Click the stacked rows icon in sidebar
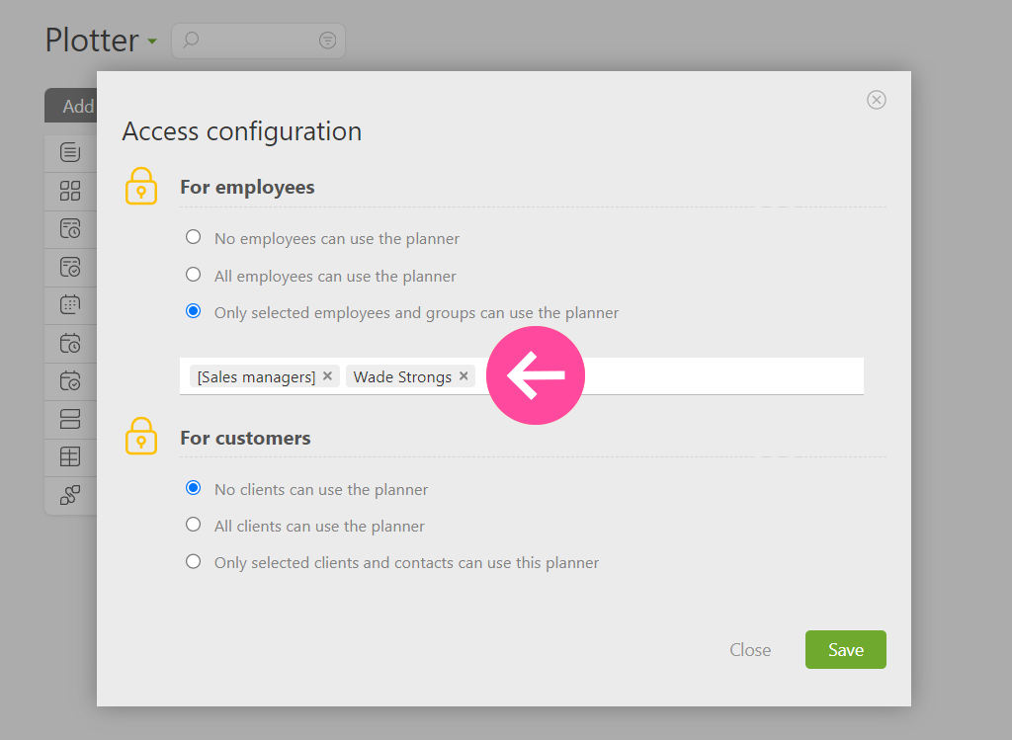Image resolution: width=1012 pixels, height=740 pixels. click(x=70, y=419)
